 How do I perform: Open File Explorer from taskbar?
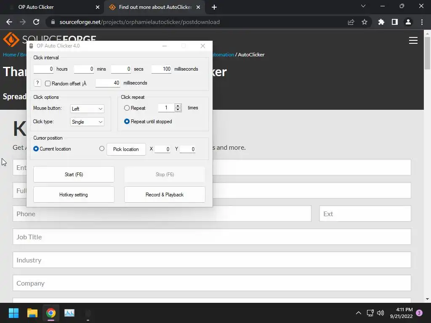[32, 313]
